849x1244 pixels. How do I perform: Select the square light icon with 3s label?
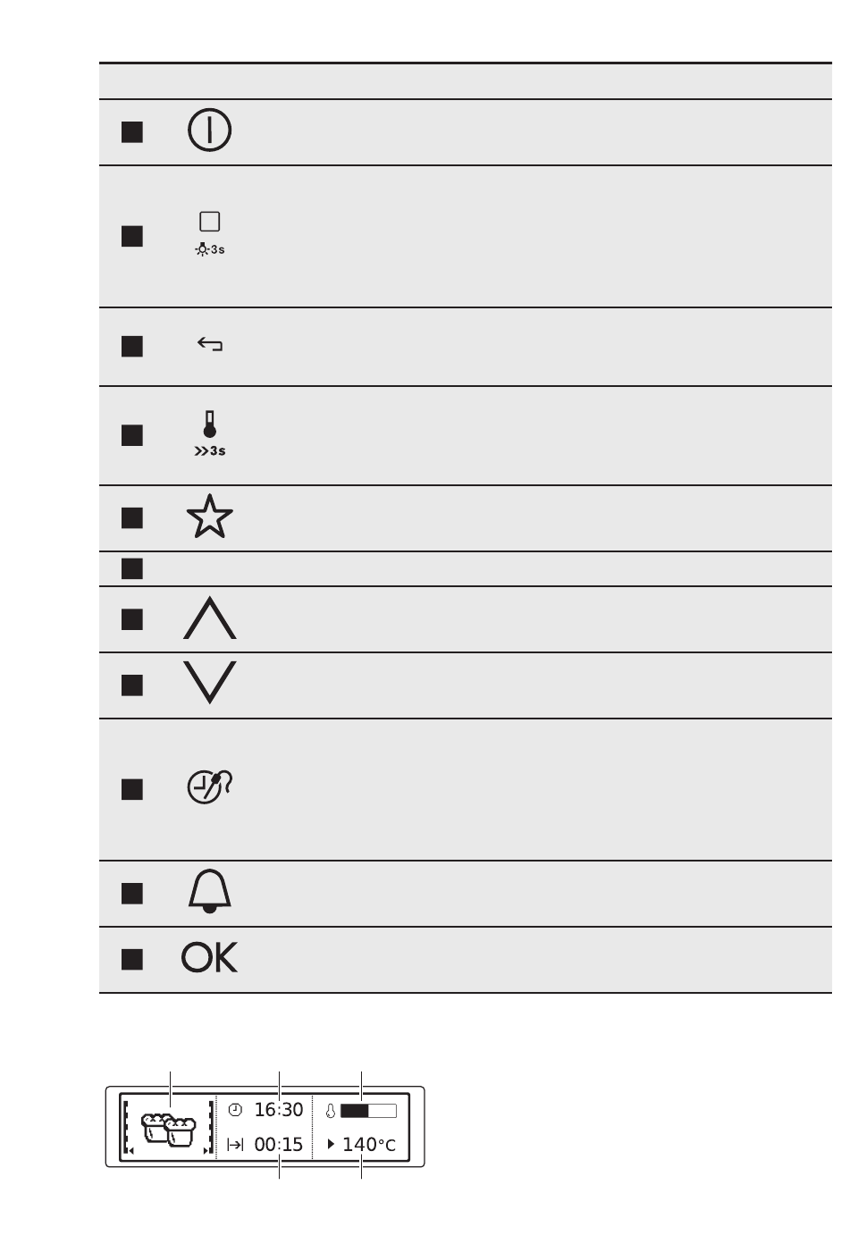[x=210, y=234]
